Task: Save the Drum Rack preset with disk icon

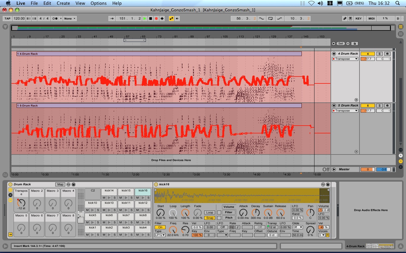Action: 73,184
